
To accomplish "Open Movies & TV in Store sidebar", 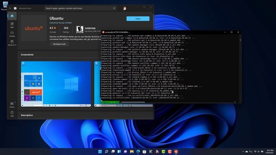I will point(12,43).
